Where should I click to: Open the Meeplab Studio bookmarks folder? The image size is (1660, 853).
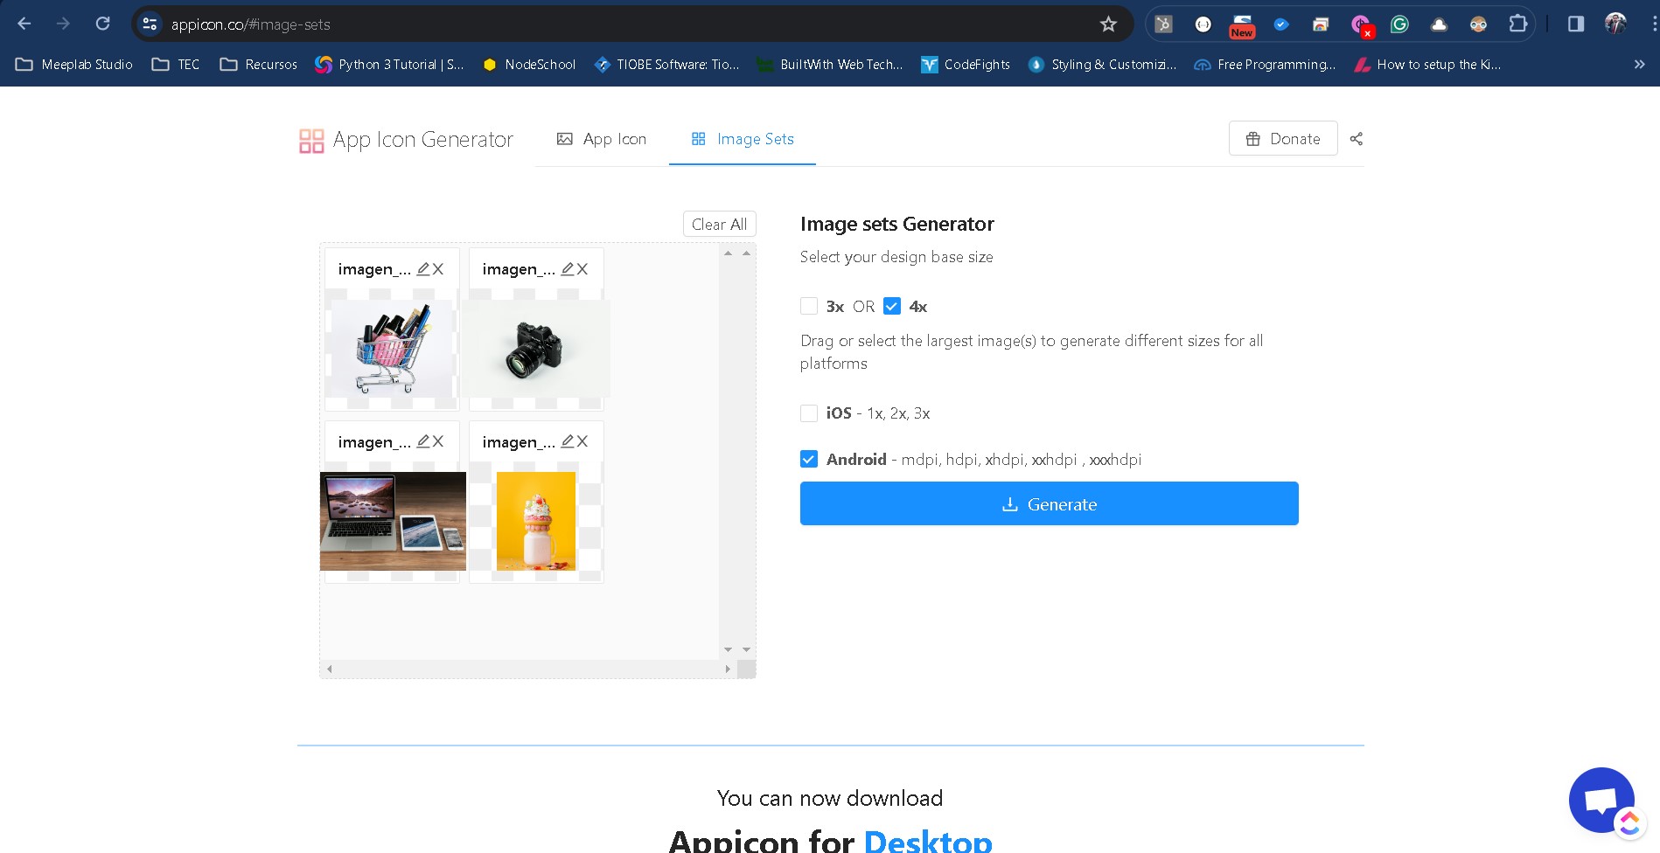point(74,65)
